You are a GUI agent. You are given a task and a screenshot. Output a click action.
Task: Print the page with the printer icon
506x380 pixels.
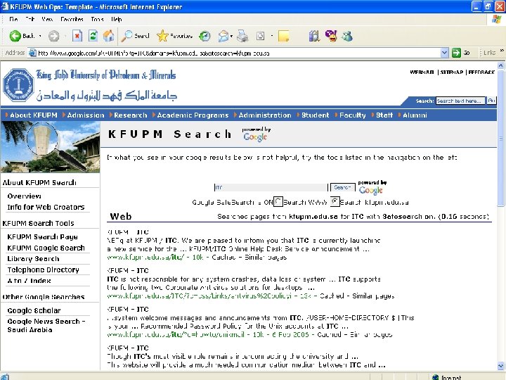point(242,36)
